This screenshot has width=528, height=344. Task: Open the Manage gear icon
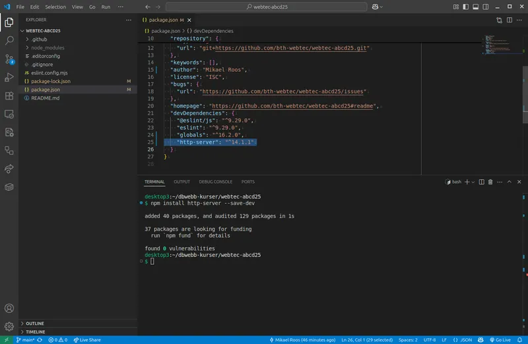pyautogui.click(x=9, y=326)
